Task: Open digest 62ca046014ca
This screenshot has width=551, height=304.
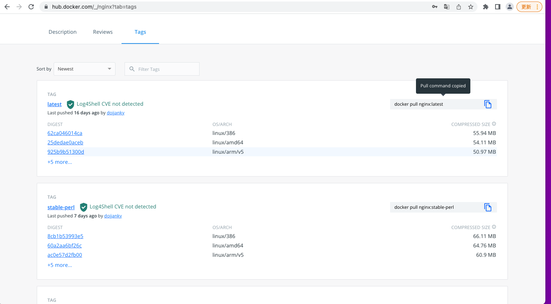Action: pos(65,133)
